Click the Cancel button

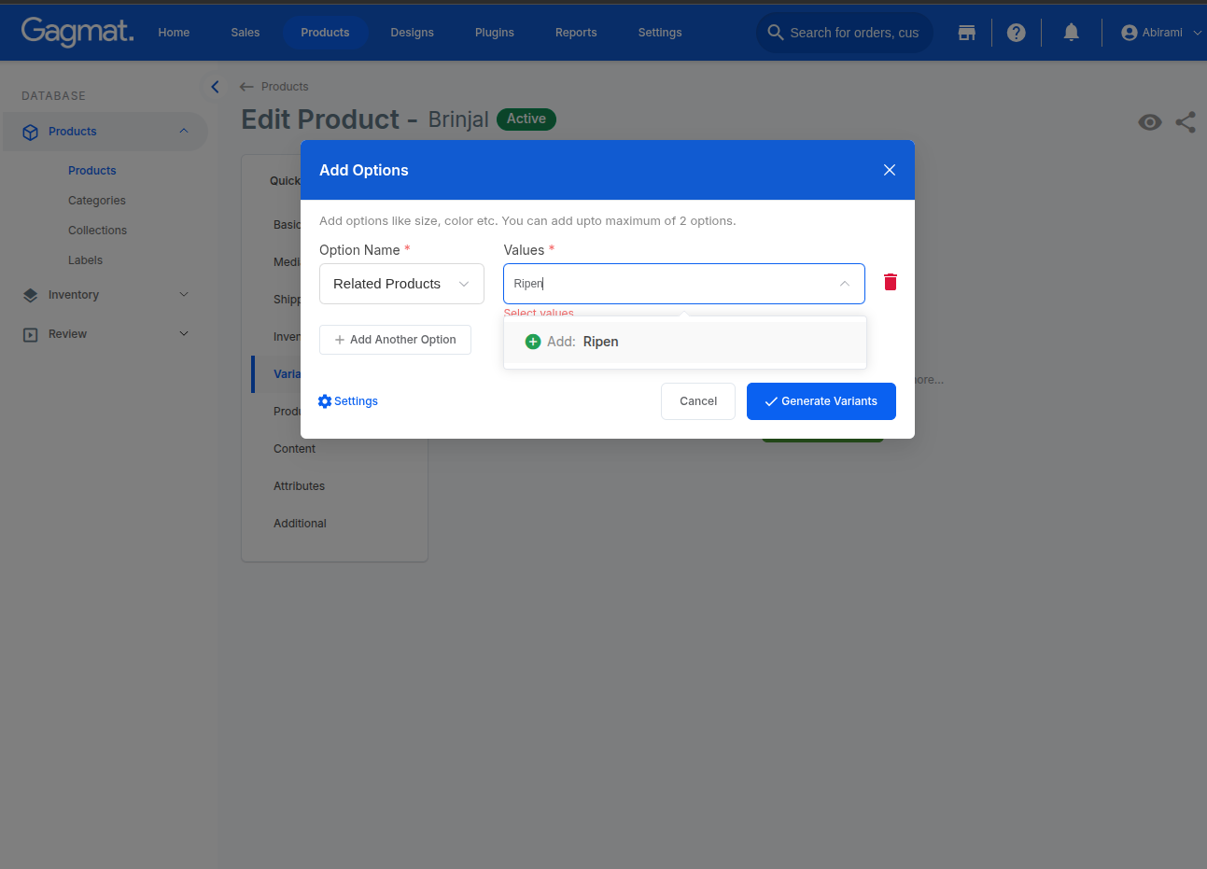pos(698,401)
